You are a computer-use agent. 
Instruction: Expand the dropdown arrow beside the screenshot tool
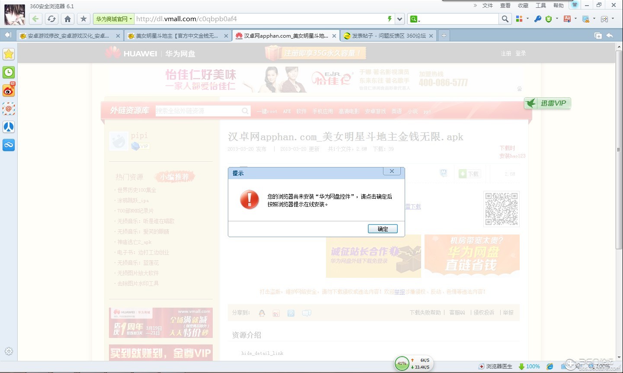(x=594, y=19)
